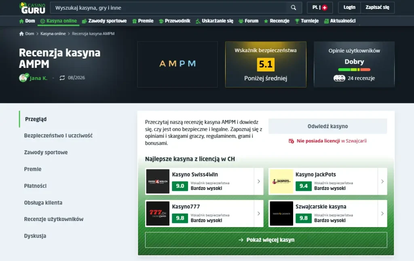
Task: Select Zawody sportowe in the sidebar
Action: point(46,152)
